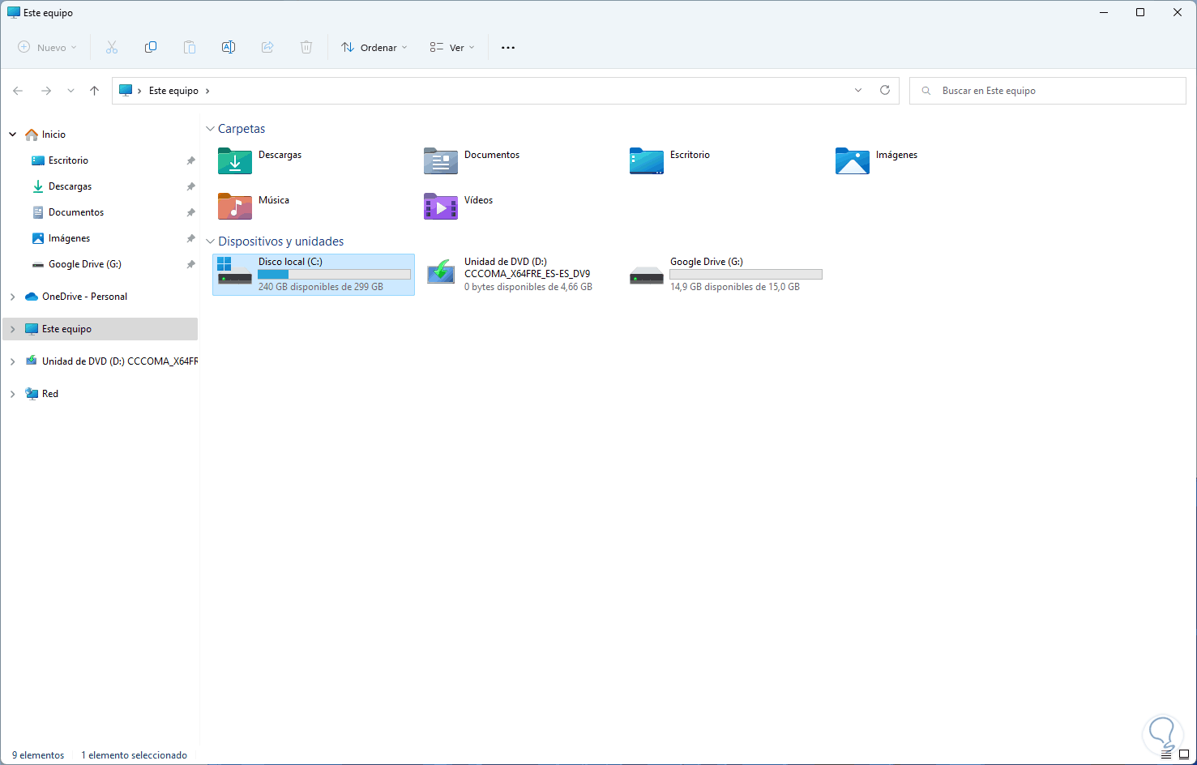
Task: Select the Documentos folder icon in Carpetas
Action: click(x=441, y=161)
